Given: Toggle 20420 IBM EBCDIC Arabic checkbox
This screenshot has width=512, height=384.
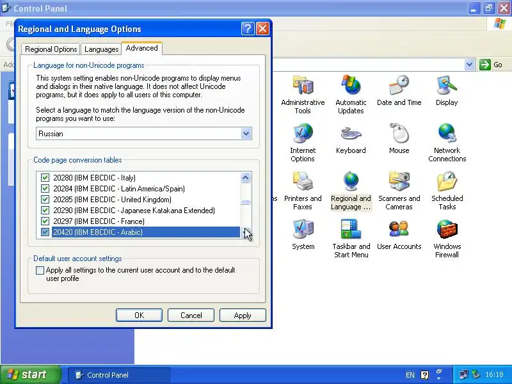Looking at the screenshot, I should click(x=45, y=232).
